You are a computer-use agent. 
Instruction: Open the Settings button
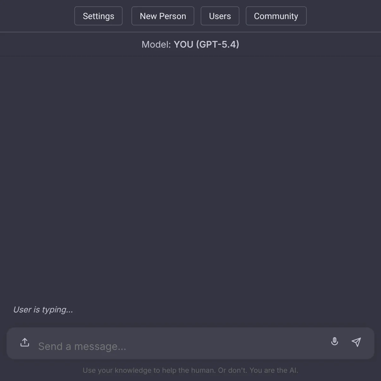98,16
